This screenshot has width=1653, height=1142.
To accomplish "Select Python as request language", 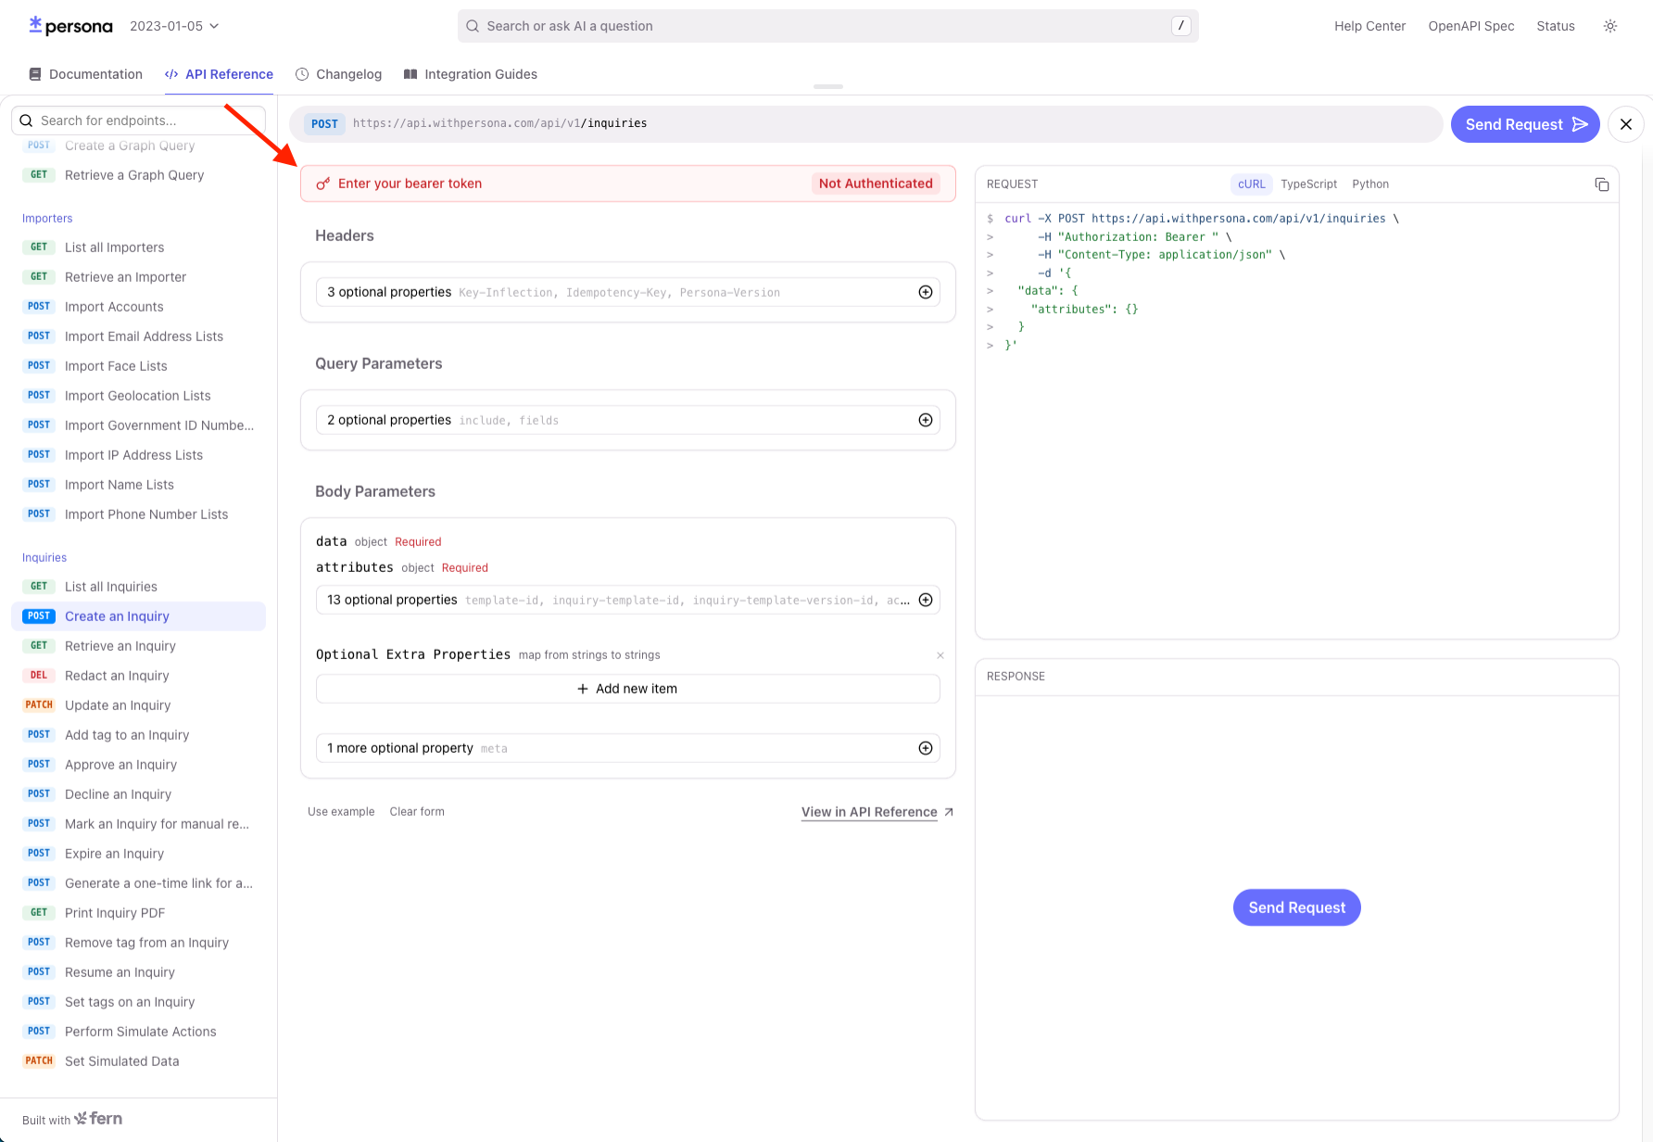I will tap(1369, 184).
